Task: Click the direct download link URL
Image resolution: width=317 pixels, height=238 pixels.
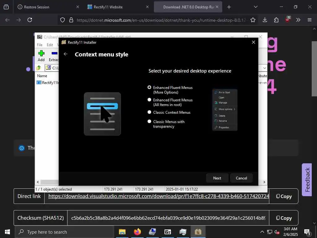Action: pos(159,196)
